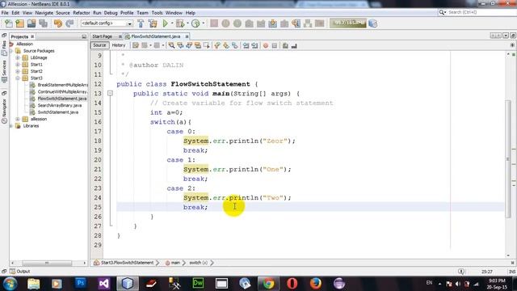517x291 pixels.
Task: Click the Redo toolbar icon
Action: pos(69,23)
